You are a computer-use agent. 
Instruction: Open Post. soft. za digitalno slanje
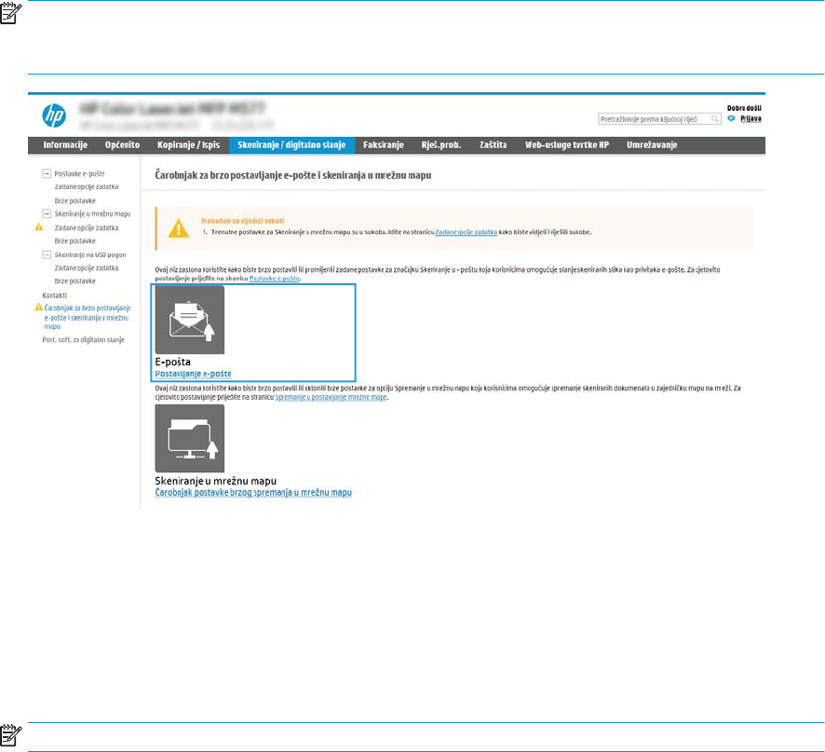coord(83,340)
